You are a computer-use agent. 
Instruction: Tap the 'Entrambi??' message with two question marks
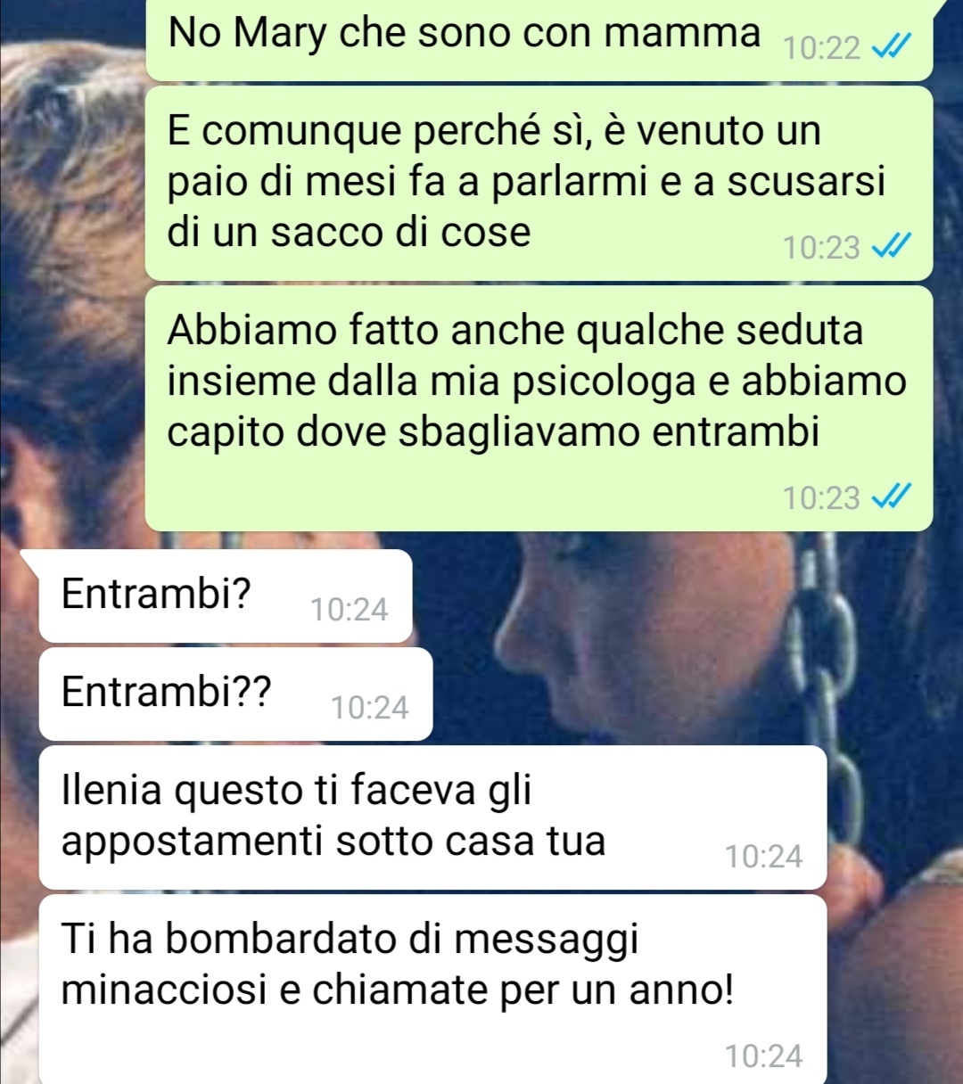coord(236,694)
